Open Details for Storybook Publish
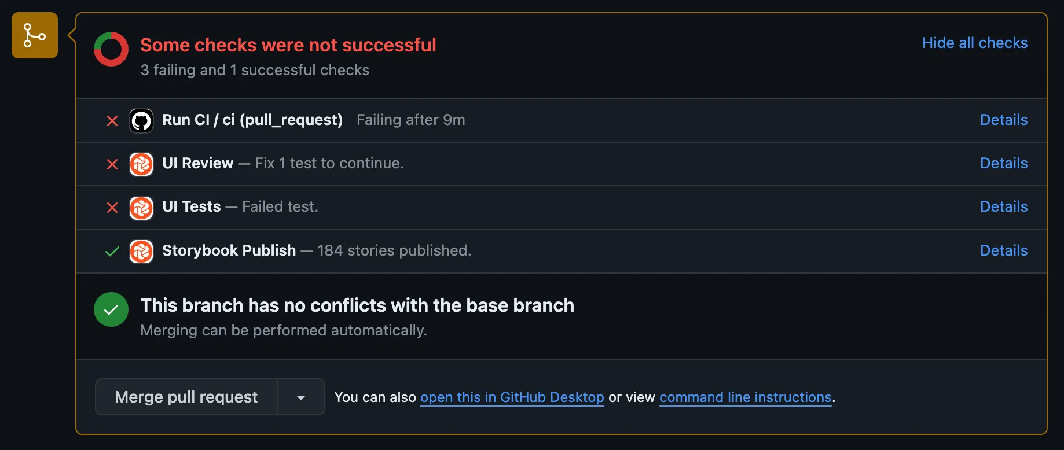1064x450 pixels. pyautogui.click(x=1003, y=250)
